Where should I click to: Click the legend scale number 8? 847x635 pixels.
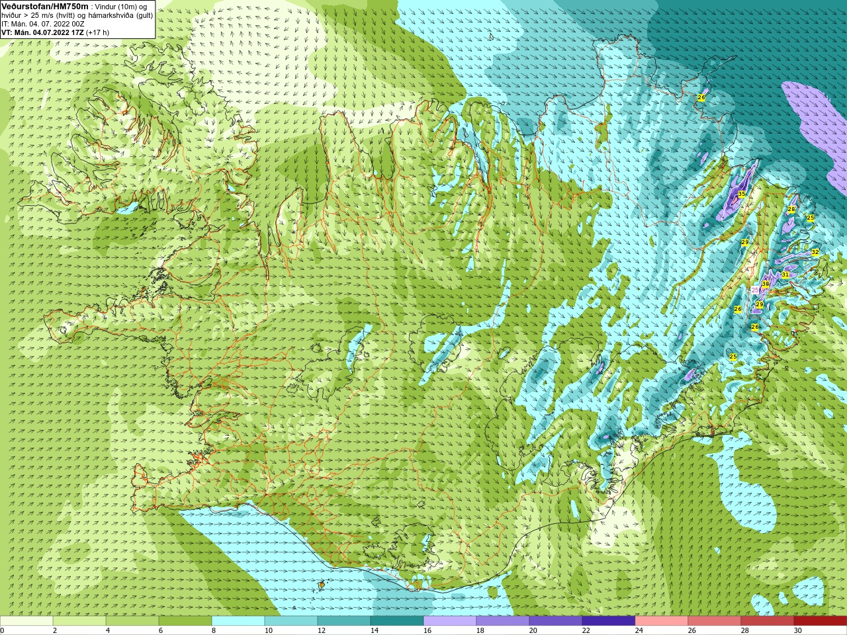[214, 630]
